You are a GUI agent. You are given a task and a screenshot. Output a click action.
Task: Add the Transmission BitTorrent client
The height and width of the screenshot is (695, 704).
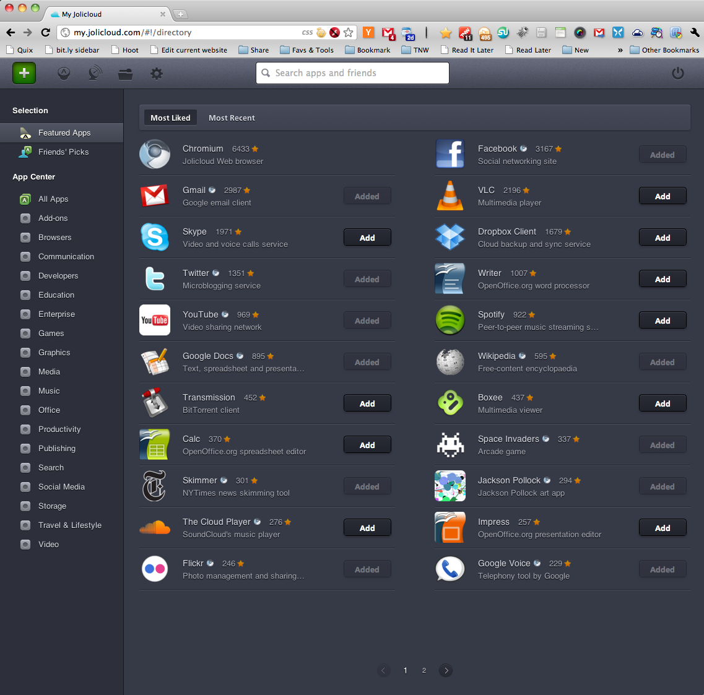[367, 404]
